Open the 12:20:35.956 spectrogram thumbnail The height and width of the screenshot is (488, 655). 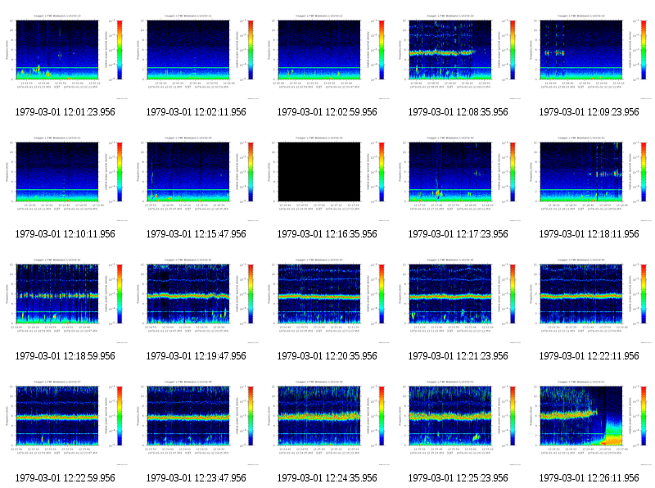click(x=327, y=300)
